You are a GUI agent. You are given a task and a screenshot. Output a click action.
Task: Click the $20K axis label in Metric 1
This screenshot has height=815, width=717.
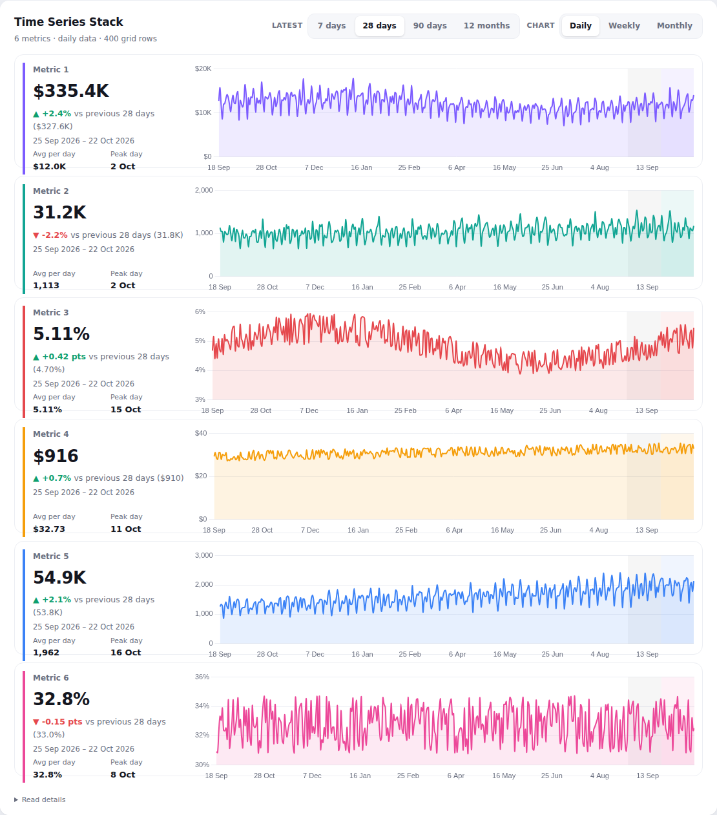[x=203, y=69]
